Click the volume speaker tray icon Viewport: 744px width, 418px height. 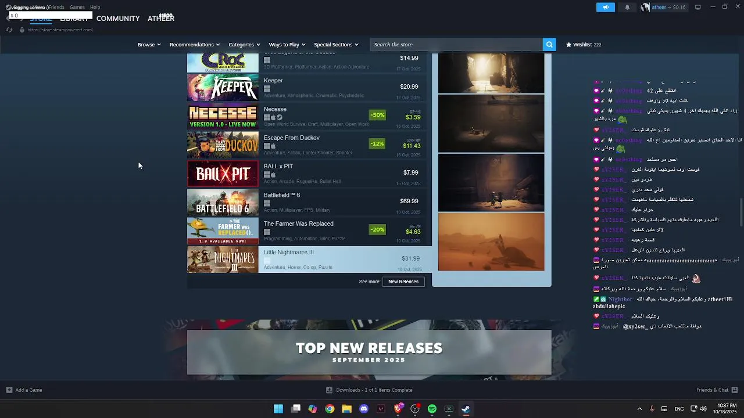coord(703,409)
